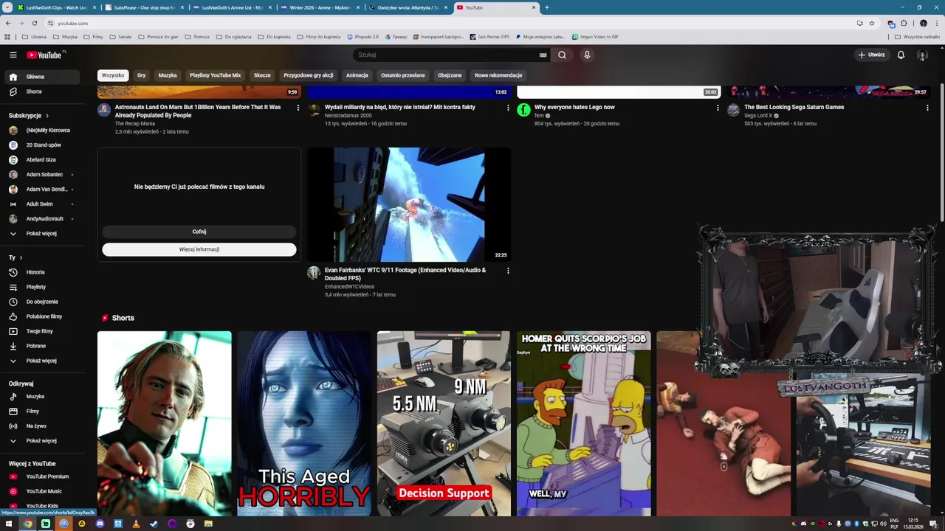Select Przygodowe gry akcji chip
This screenshot has width=945, height=531.
tap(309, 75)
